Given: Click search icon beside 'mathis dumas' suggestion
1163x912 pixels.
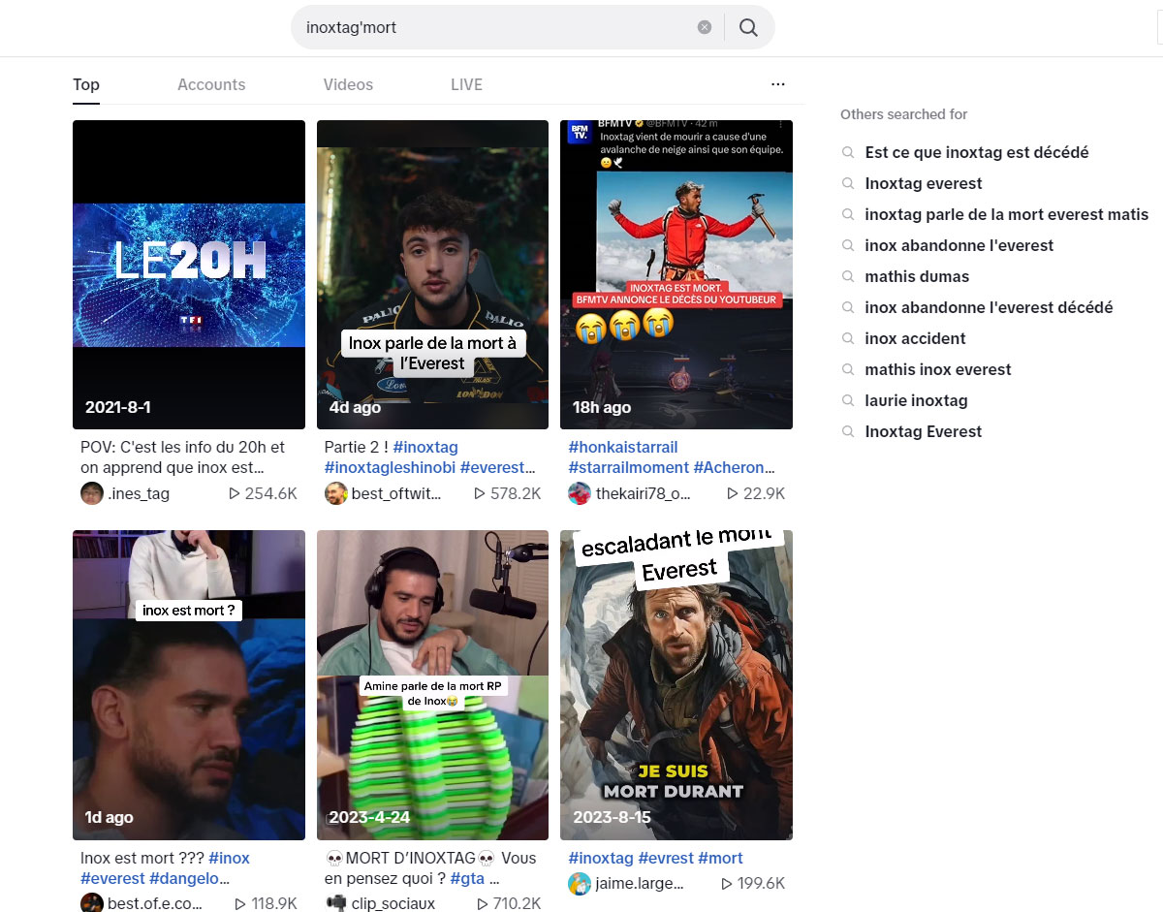Looking at the screenshot, I should 848,277.
